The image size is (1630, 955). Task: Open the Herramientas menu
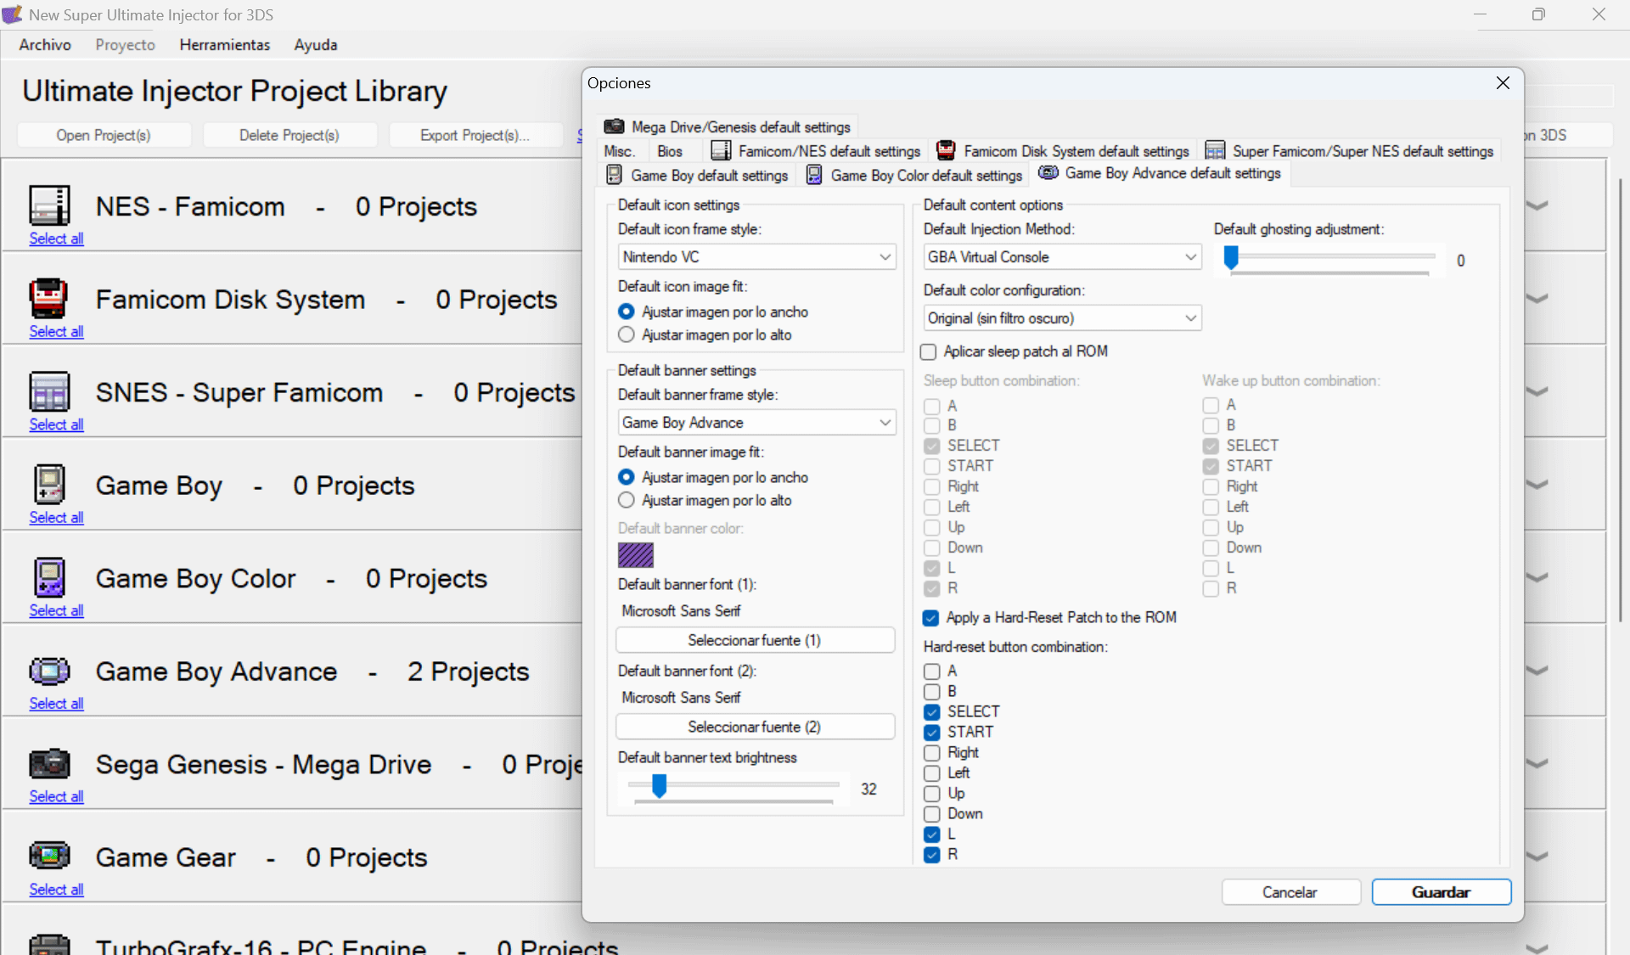pyautogui.click(x=224, y=45)
